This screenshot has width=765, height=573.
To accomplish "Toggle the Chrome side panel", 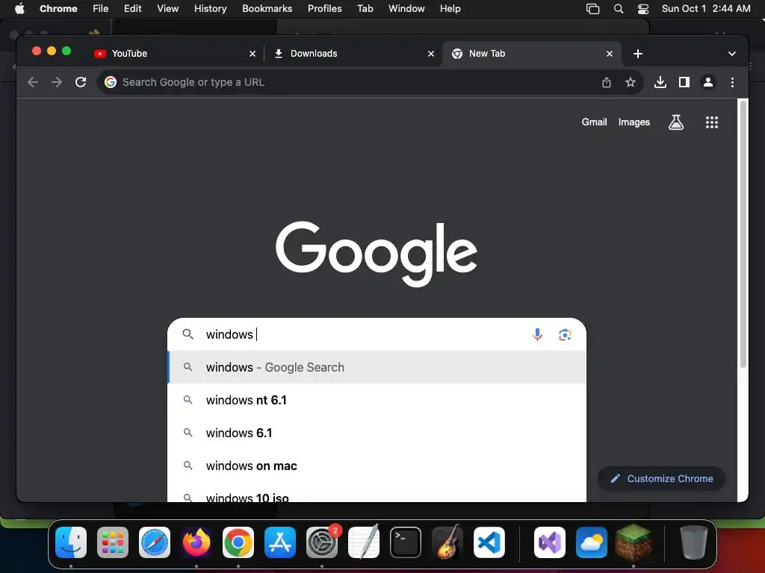I will [684, 82].
